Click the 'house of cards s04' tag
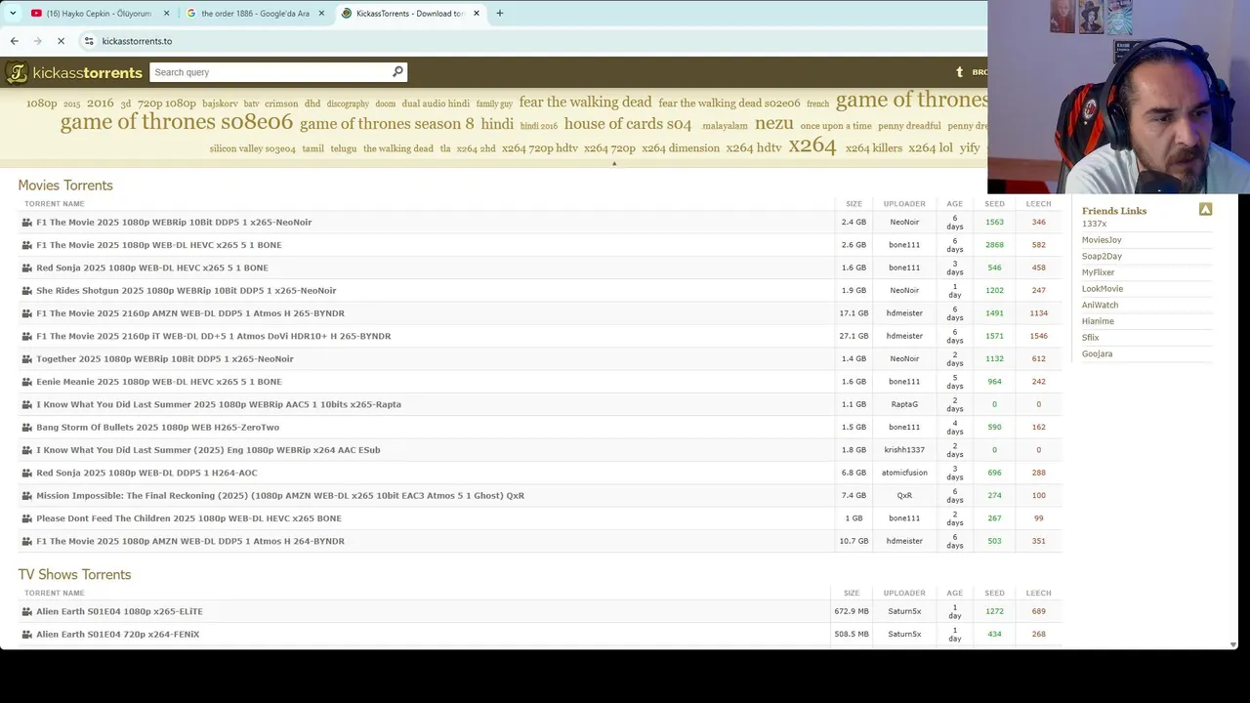This screenshot has height=703, width=1250. pos(628,124)
